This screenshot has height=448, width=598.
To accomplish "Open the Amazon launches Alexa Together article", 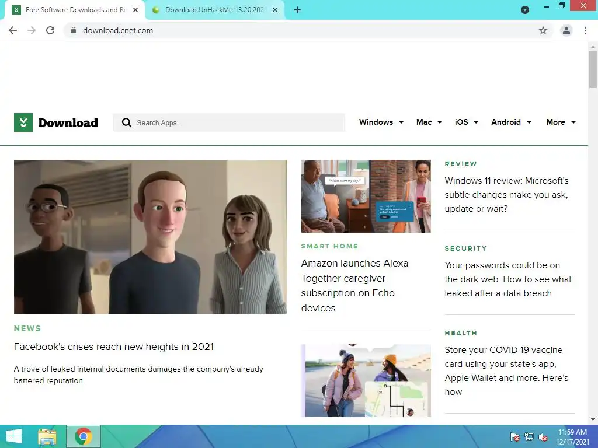I will pyautogui.click(x=354, y=286).
